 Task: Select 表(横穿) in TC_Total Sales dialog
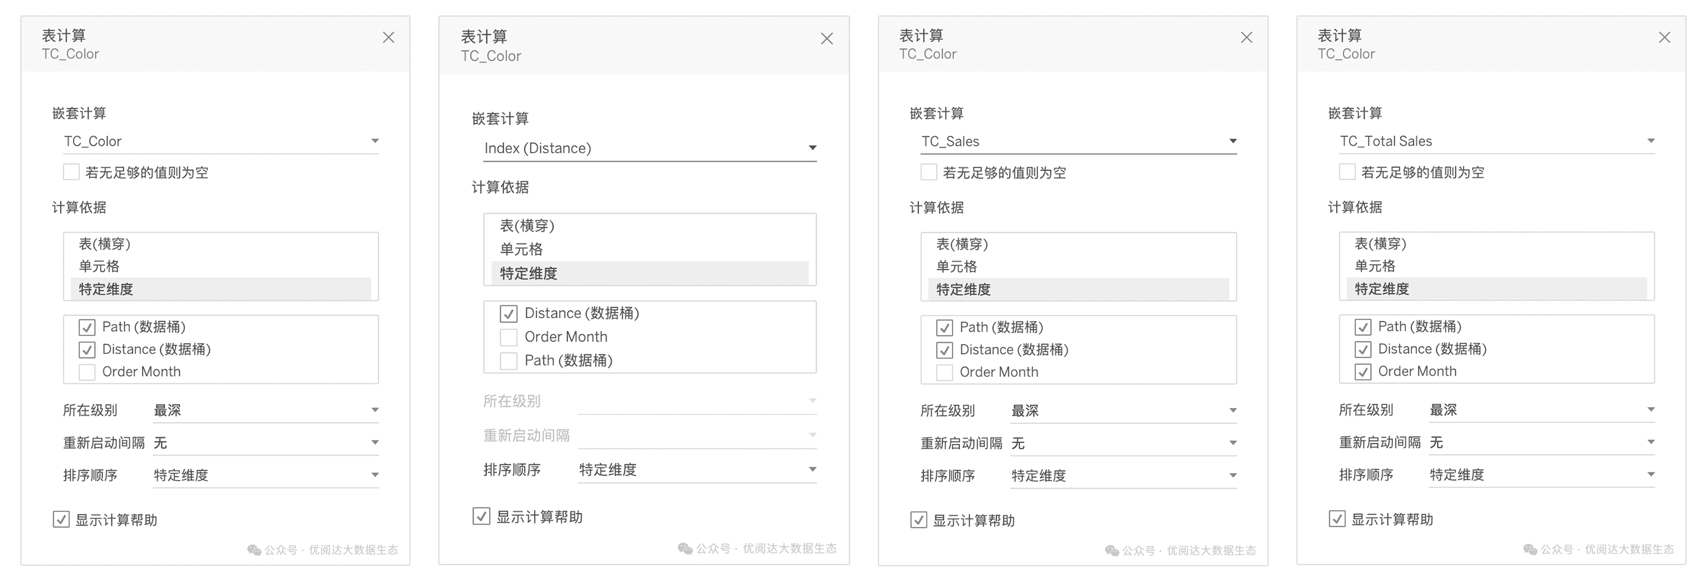[x=1497, y=245]
